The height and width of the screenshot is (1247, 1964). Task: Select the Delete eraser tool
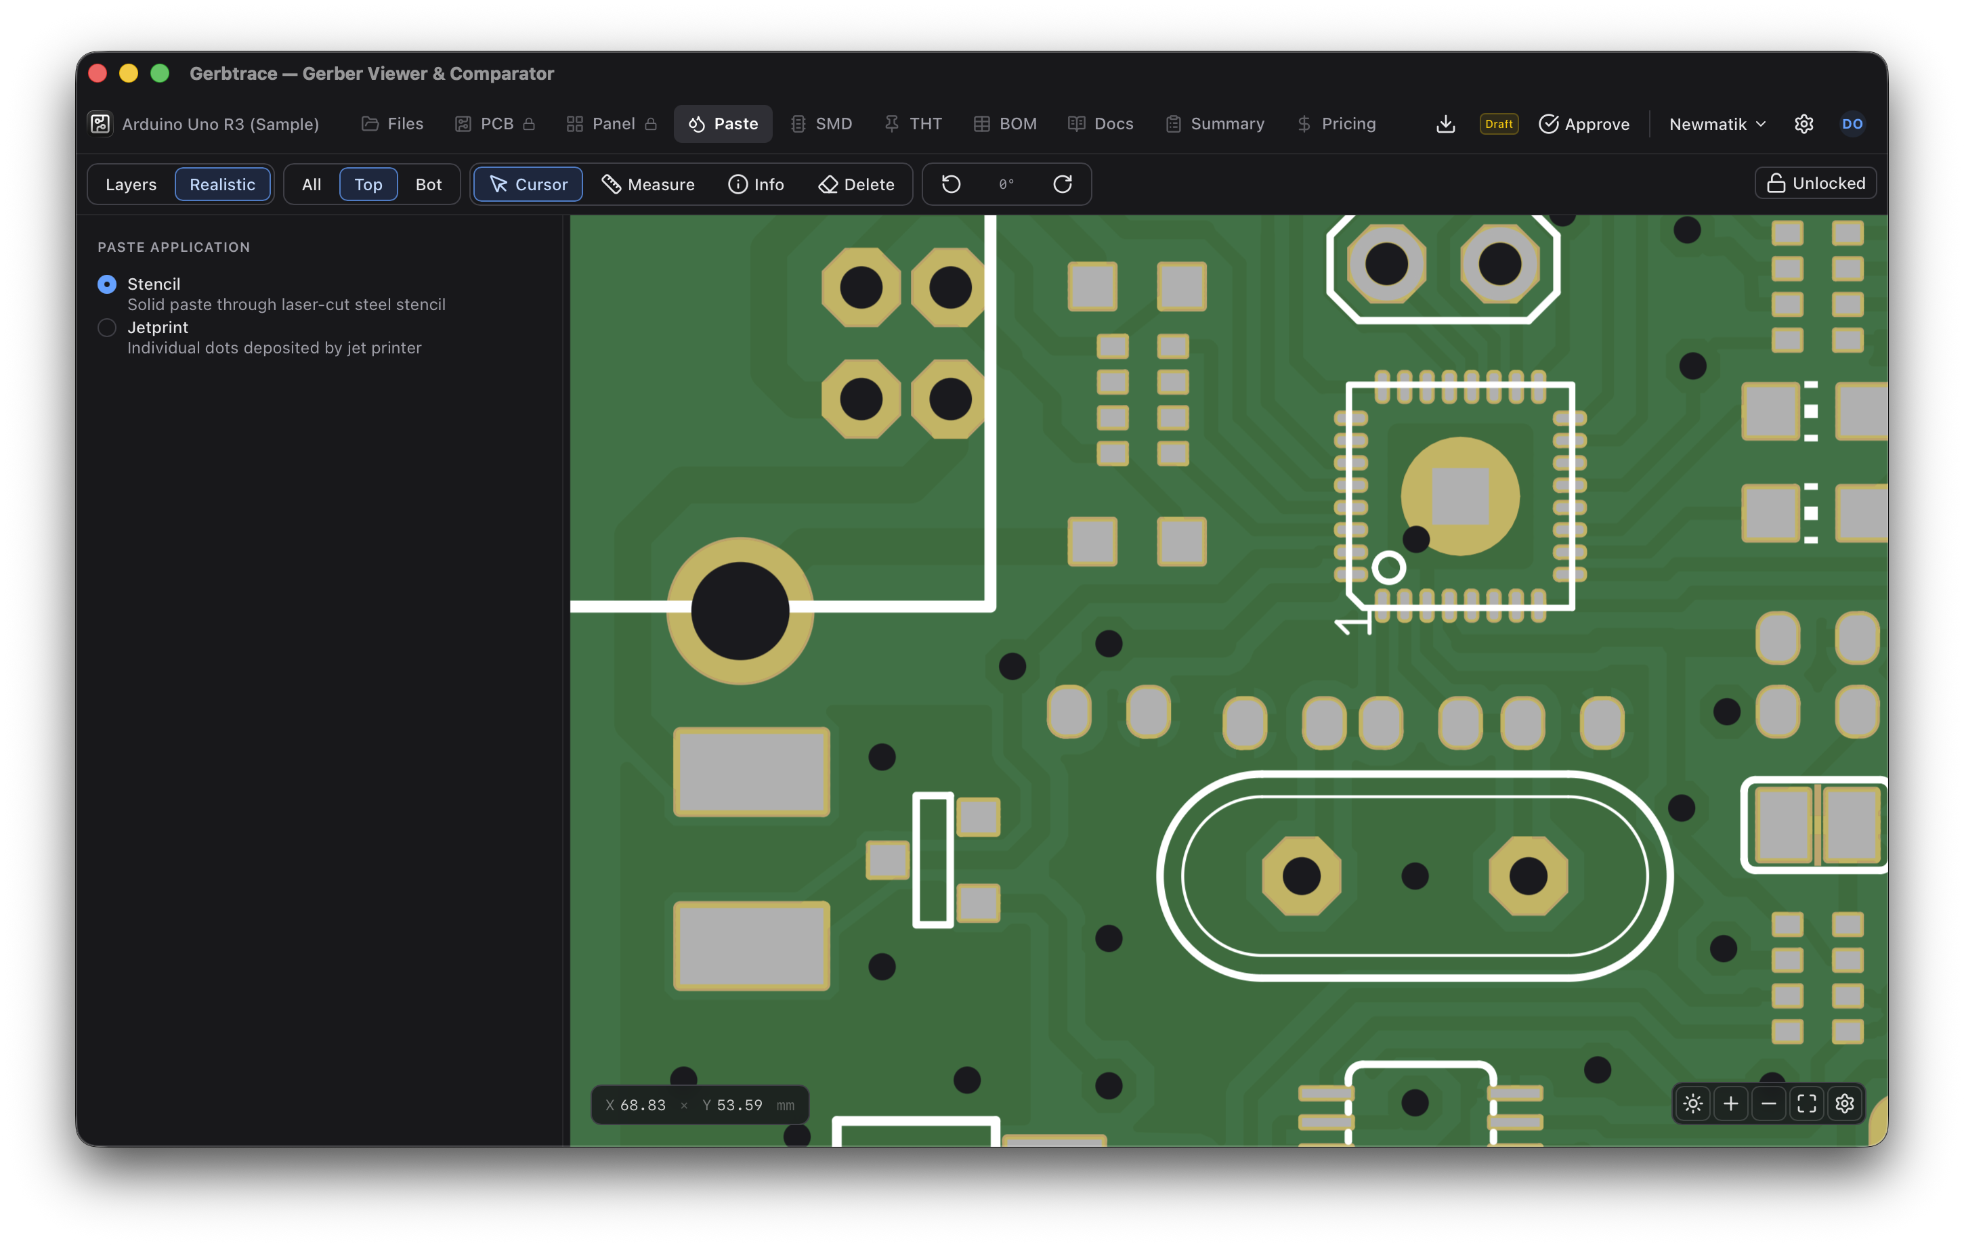pos(857,184)
